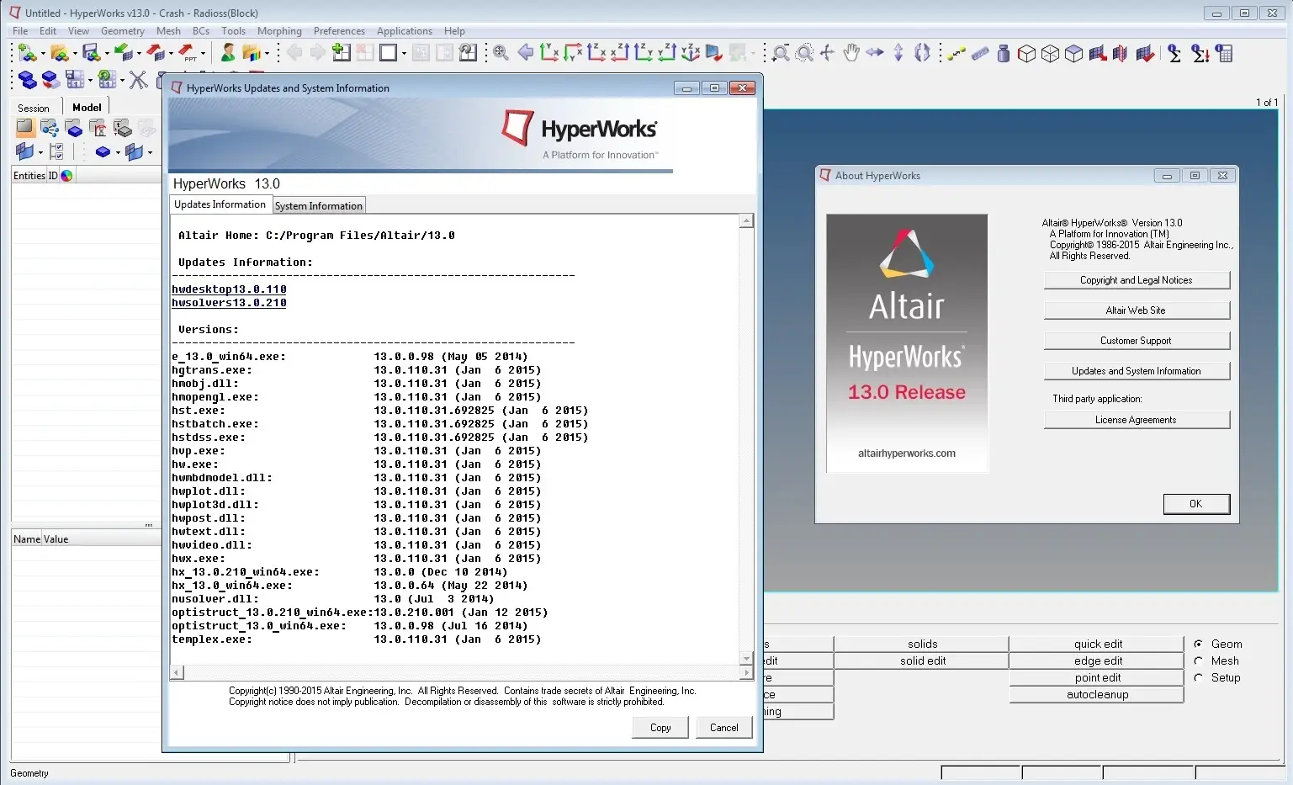Screen dimensions: 1293x785
Task: Open the Import dropdown arrow
Action: coord(139,54)
